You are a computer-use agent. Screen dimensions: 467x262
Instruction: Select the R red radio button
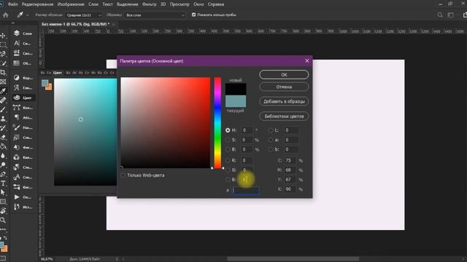(228, 160)
